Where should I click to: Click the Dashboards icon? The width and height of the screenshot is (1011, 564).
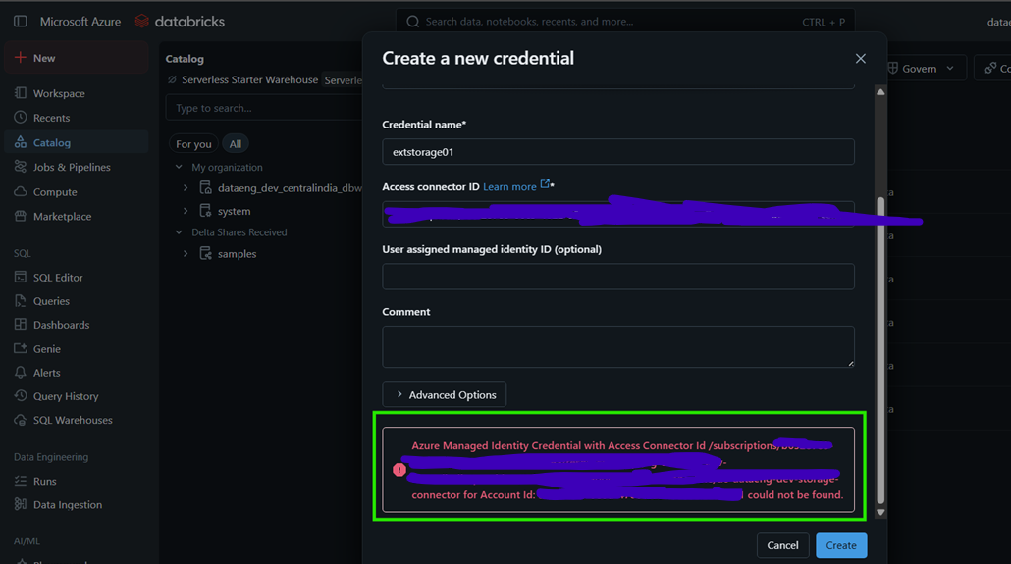21,325
